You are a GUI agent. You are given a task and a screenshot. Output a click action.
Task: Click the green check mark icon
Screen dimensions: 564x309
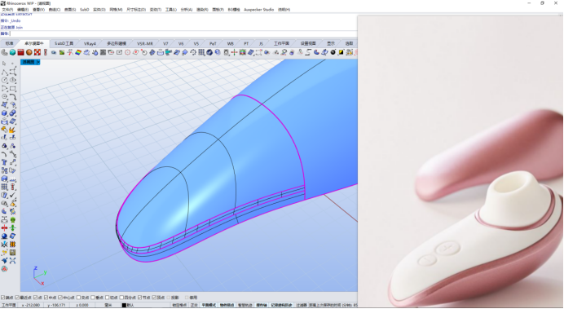click(x=12, y=195)
